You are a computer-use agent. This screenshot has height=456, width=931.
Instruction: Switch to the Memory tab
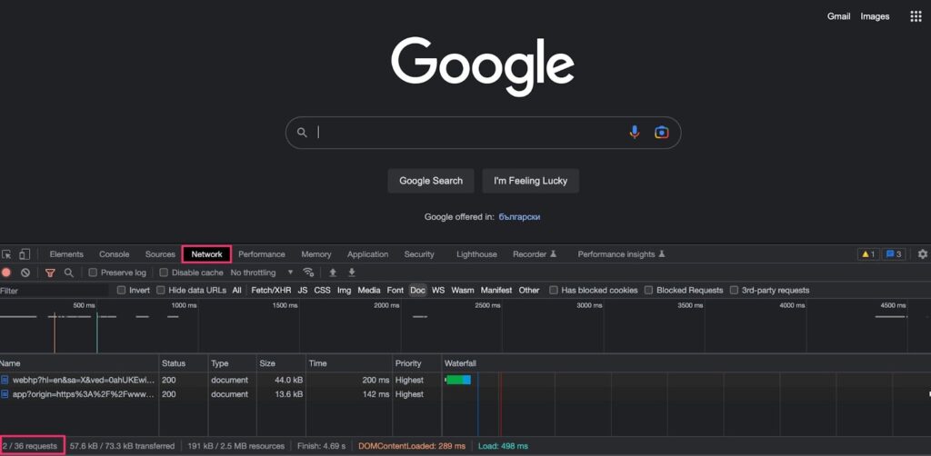(315, 254)
